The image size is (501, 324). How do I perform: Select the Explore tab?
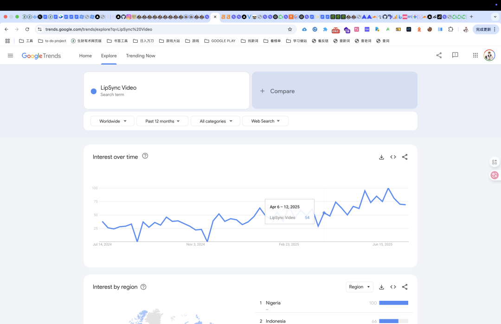coord(109,56)
